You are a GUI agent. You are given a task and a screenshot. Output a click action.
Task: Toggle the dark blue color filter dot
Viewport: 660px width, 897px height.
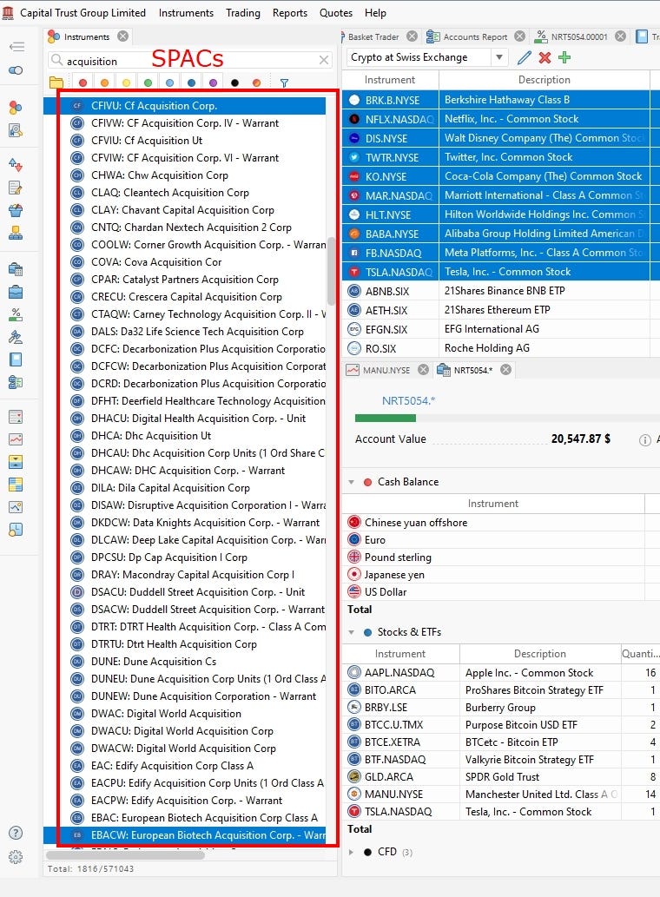[x=192, y=83]
